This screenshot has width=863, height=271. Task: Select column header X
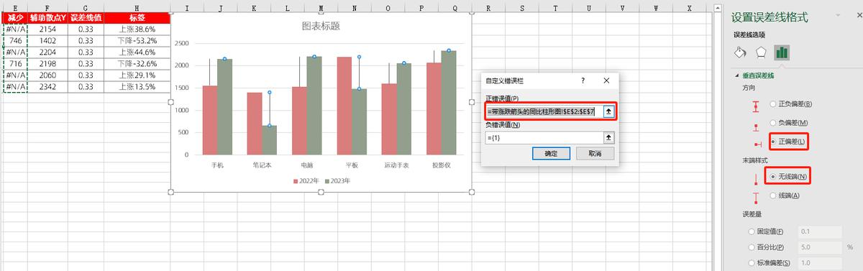(x=690, y=7)
